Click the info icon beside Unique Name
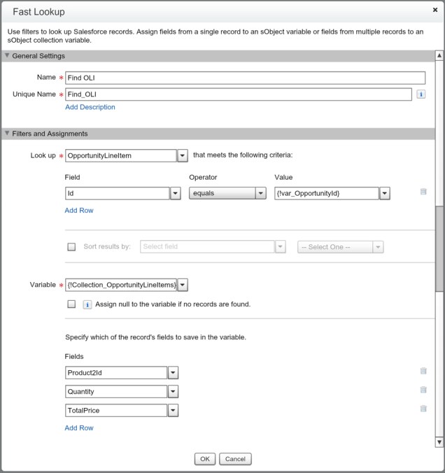445x473 pixels. (x=421, y=94)
